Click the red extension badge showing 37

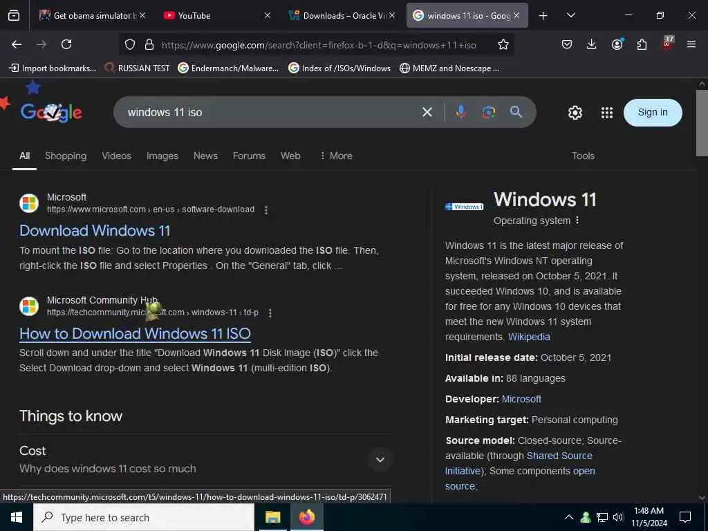click(x=667, y=44)
